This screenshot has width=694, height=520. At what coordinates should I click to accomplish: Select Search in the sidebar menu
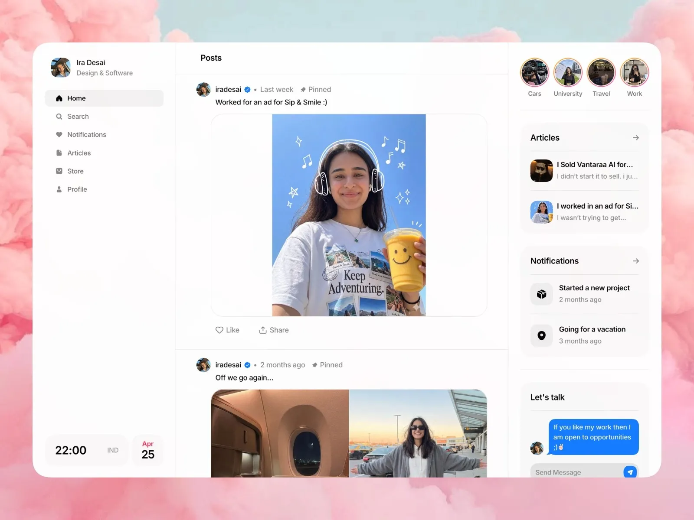coord(104,117)
